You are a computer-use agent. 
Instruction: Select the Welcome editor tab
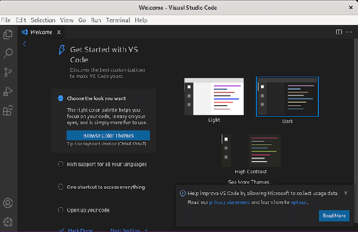[x=41, y=32]
